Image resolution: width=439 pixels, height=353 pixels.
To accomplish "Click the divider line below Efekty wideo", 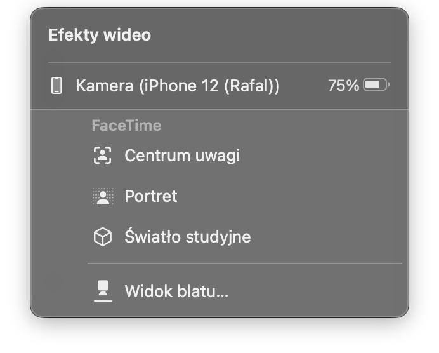I will (x=219, y=62).
